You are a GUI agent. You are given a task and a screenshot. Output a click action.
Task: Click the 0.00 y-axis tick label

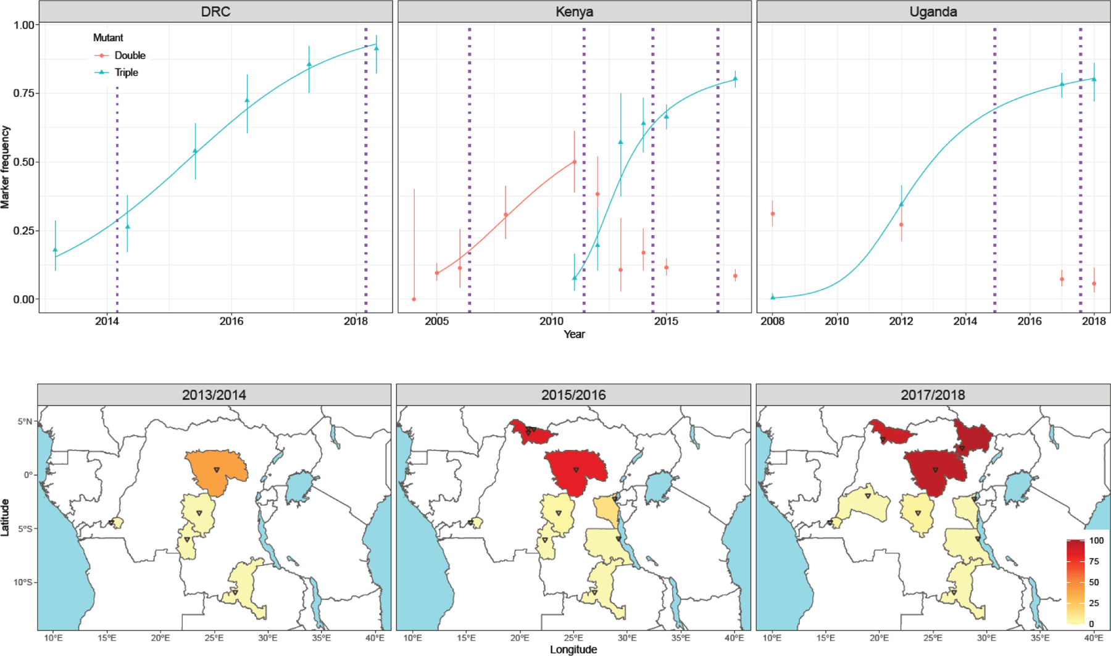(24, 299)
